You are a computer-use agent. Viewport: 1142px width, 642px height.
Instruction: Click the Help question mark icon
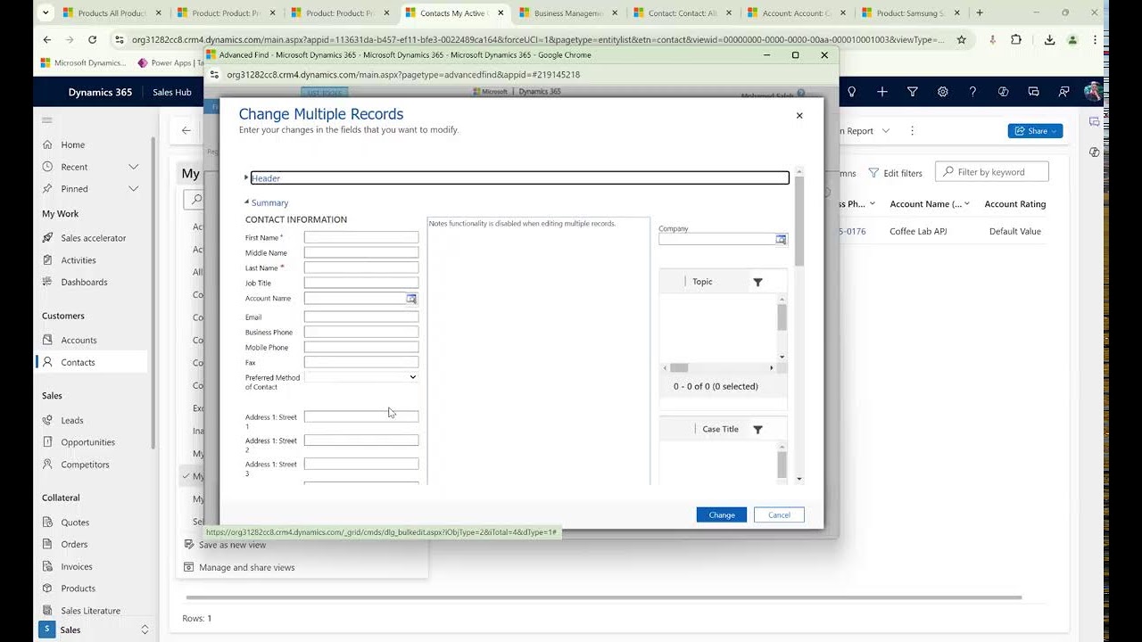(x=973, y=92)
